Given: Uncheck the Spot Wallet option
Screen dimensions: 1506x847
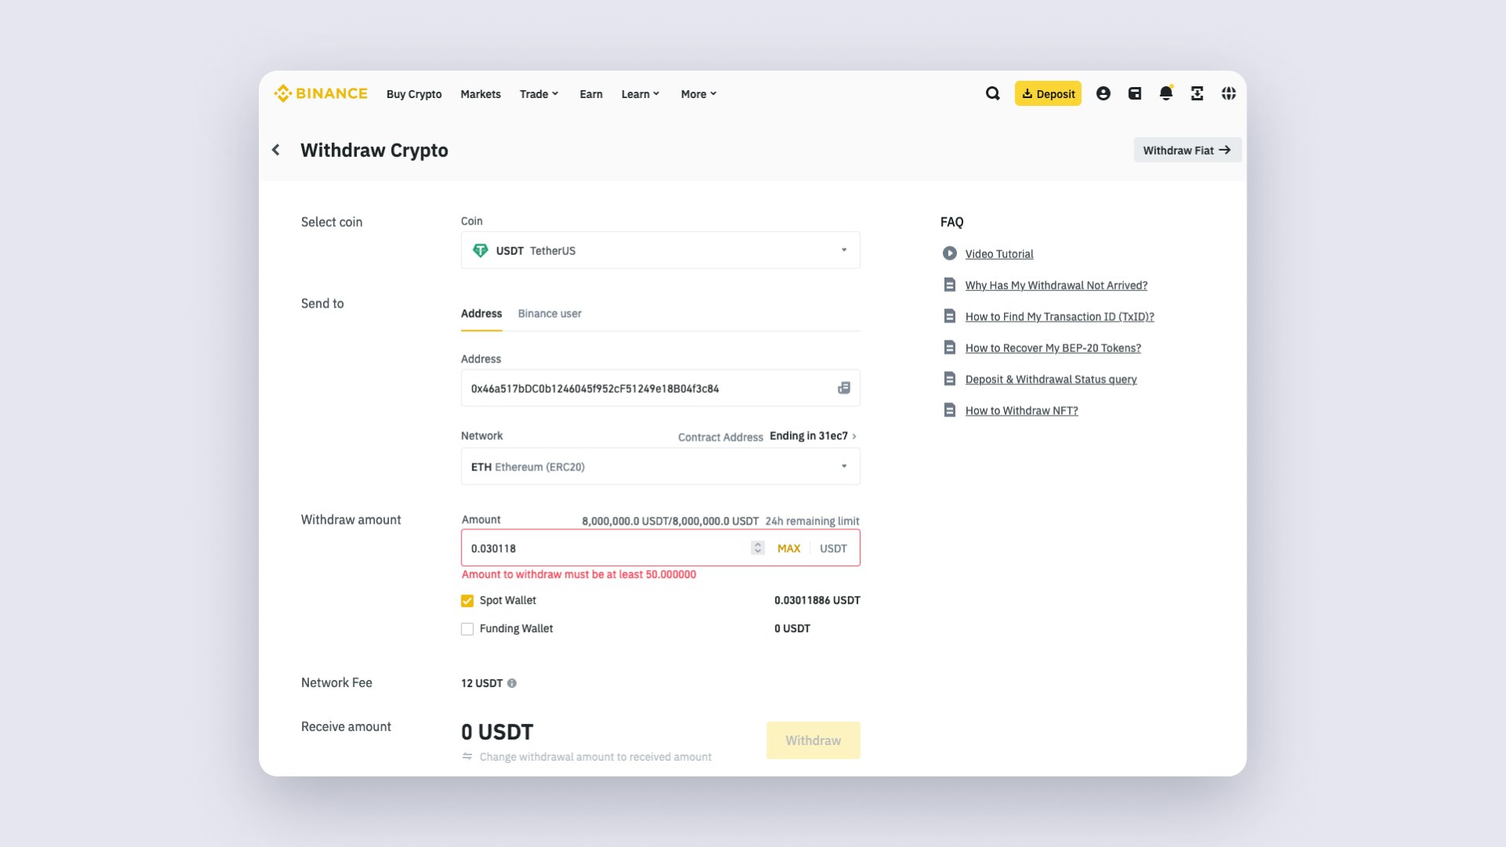Looking at the screenshot, I should coord(467,601).
